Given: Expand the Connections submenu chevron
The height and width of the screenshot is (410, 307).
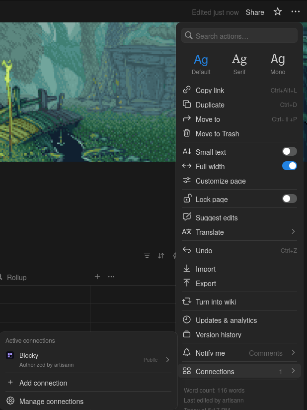Looking at the screenshot, I should click(x=293, y=371).
